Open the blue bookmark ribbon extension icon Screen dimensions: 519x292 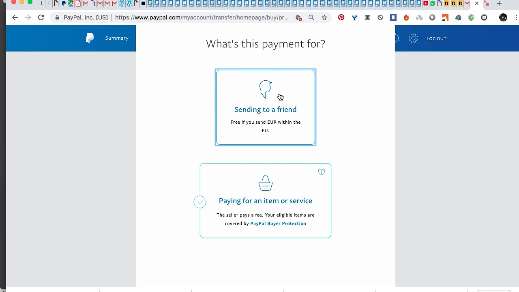(393, 17)
